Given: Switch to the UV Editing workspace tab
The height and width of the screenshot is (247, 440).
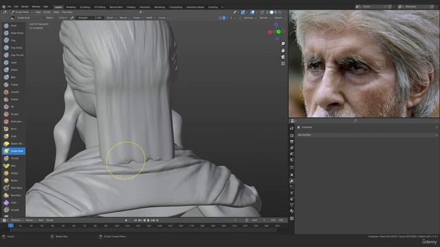Looking at the screenshot, I should pyautogui.click(x=100, y=7).
